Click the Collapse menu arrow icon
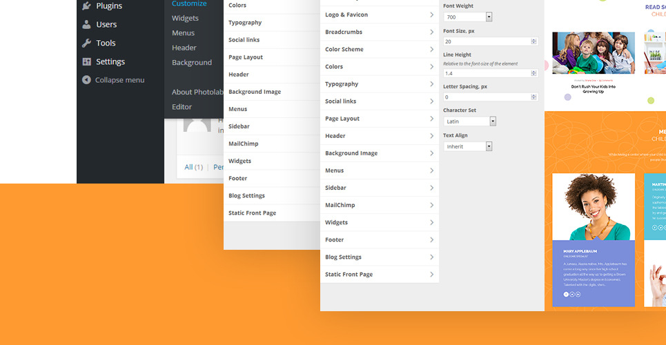The image size is (666, 345). click(86, 80)
